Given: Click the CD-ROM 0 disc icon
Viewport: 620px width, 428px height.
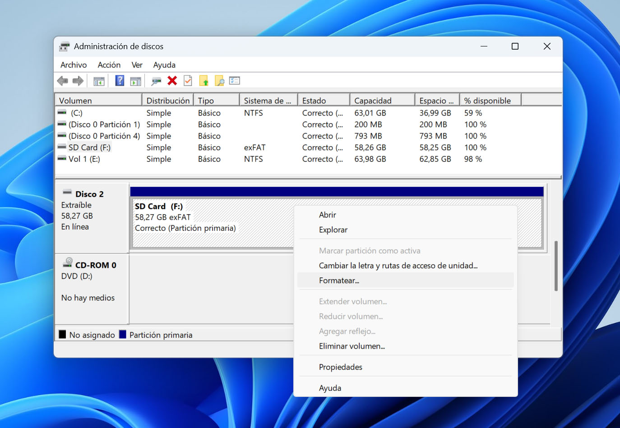Looking at the screenshot, I should coord(68,262).
